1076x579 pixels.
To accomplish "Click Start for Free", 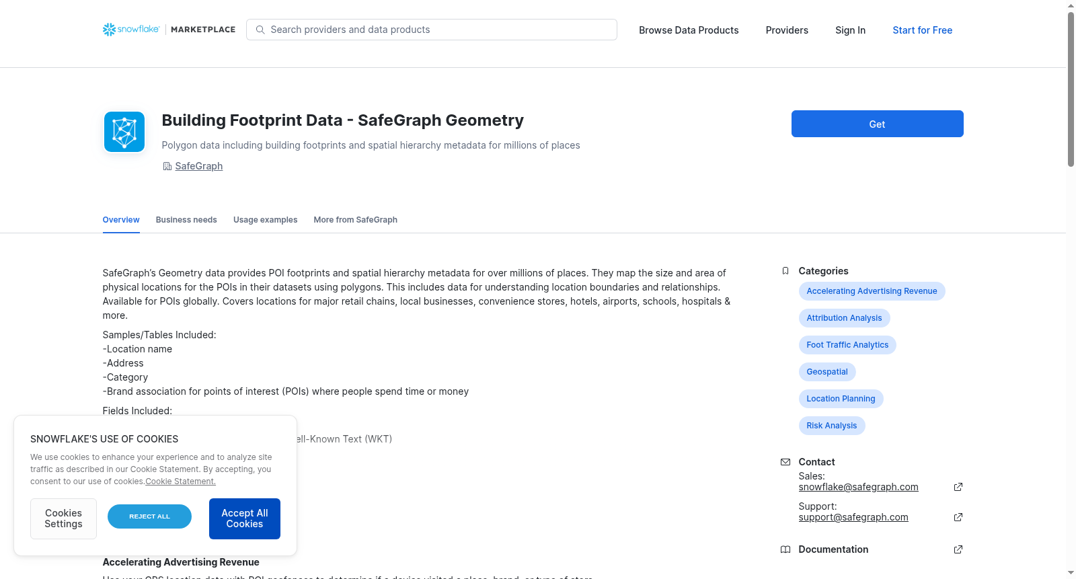I will tap(922, 30).
